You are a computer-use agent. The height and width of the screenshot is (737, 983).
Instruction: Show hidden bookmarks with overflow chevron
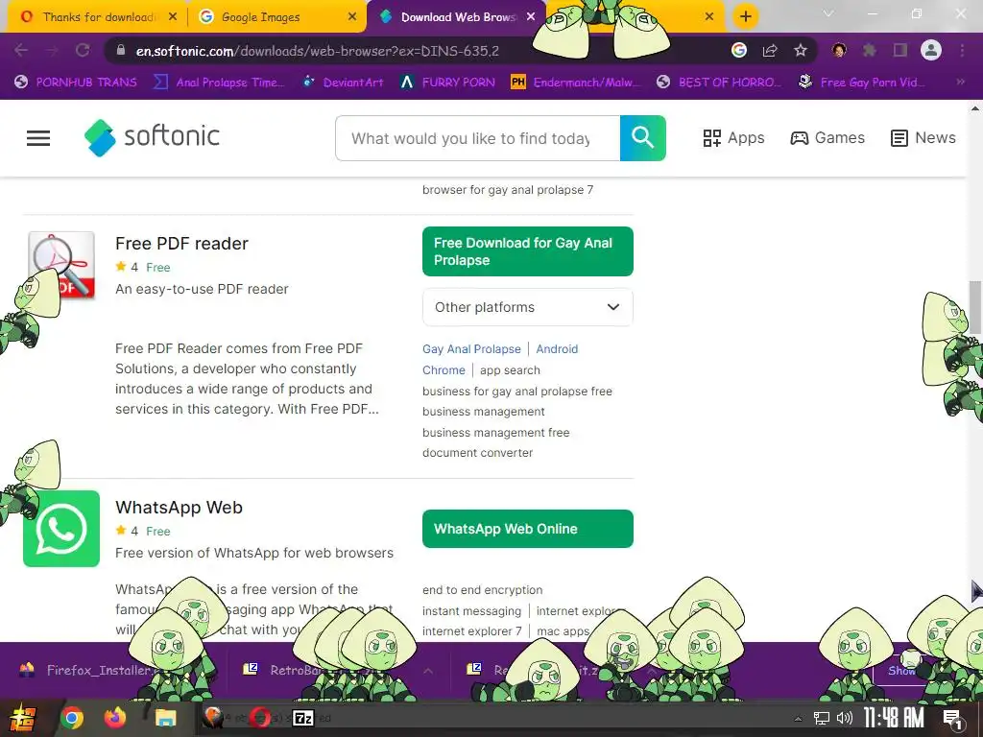[x=960, y=83]
